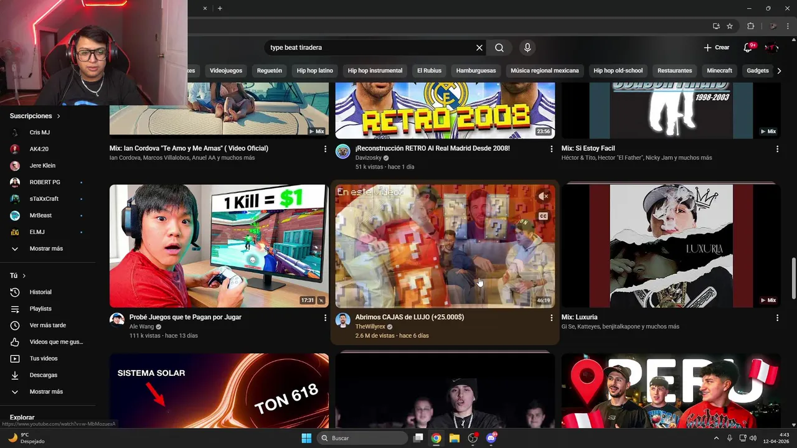Open video title Probé Juegos que te Pagan
Image resolution: width=797 pixels, height=448 pixels.
[x=186, y=317]
